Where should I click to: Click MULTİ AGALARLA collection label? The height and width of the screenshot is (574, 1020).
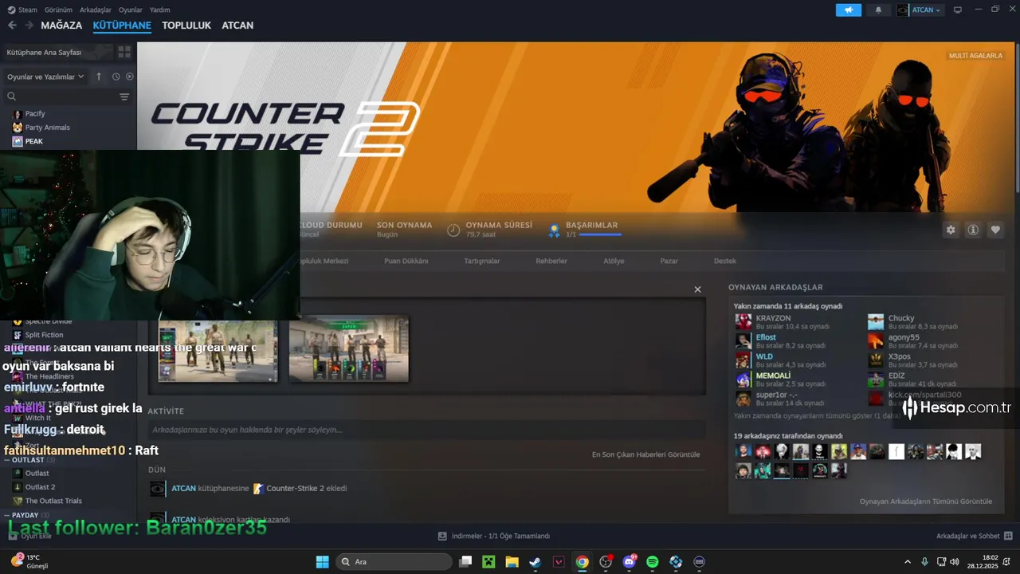975,56
